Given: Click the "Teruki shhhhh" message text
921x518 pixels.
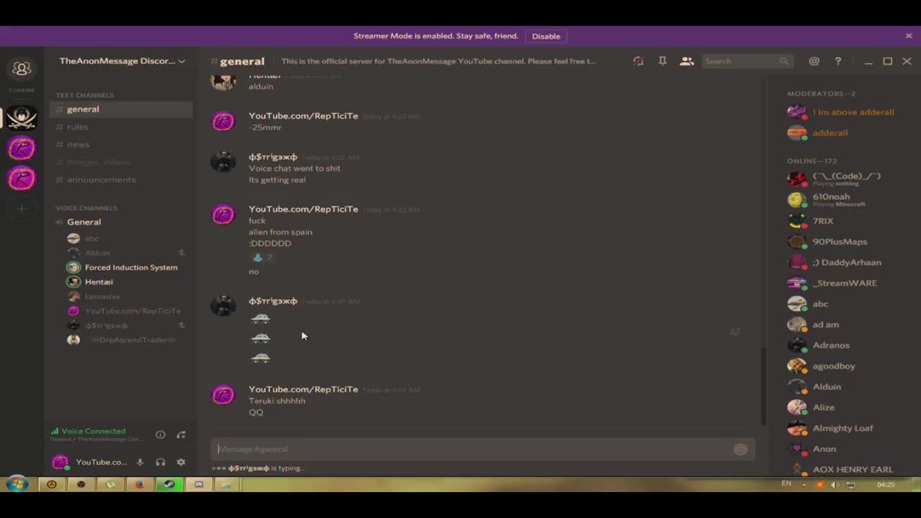Looking at the screenshot, I should click(x=277, y=401).
